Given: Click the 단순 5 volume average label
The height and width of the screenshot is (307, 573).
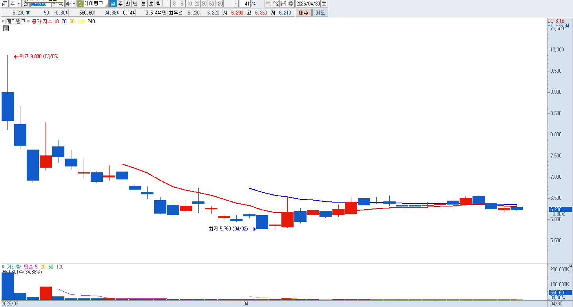Looking at the screenshot, I should click(x=31, y=267).
